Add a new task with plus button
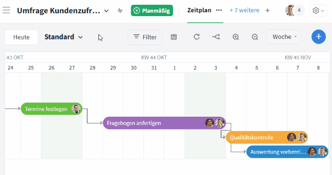The width and height of the screenshot is (332, 175). (x=318, y=37)
